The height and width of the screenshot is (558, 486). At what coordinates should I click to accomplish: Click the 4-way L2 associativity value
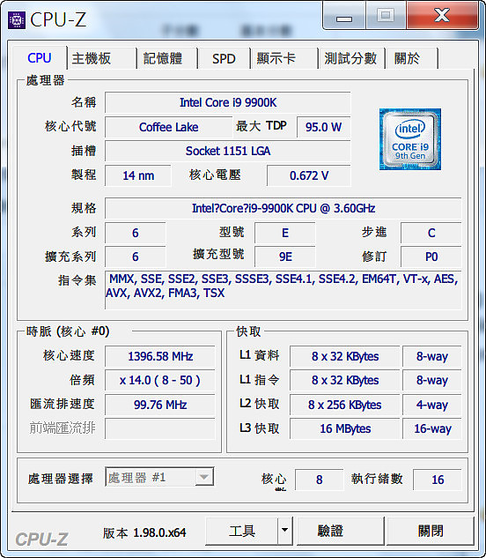(x=432, y=405)
